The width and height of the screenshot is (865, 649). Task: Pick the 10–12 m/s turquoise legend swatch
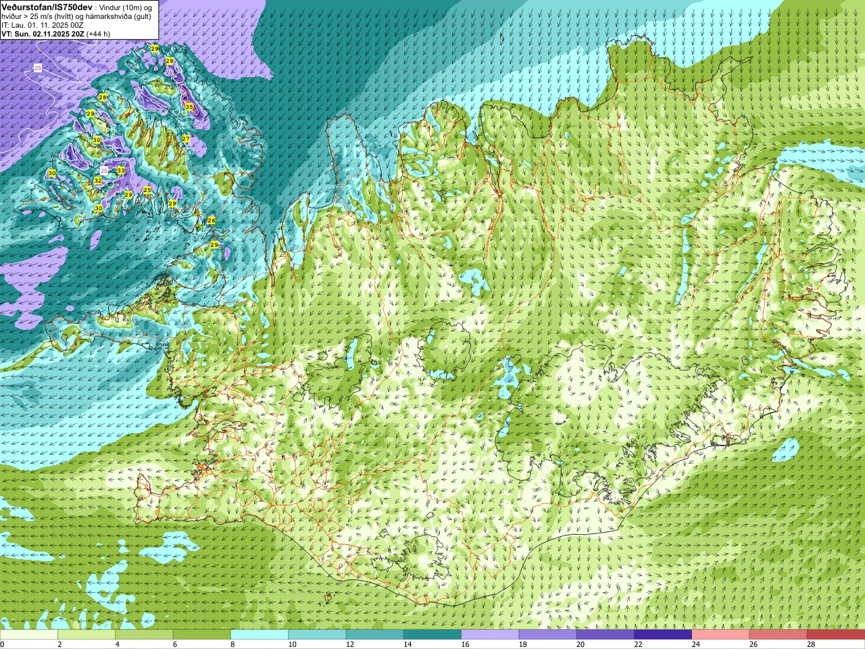317,635
